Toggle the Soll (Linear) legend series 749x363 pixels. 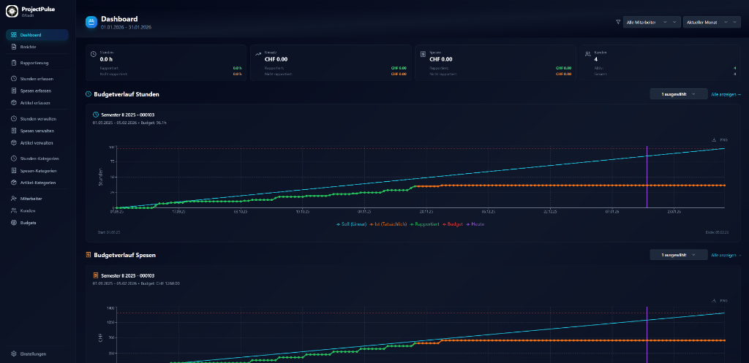pos(351,223)
